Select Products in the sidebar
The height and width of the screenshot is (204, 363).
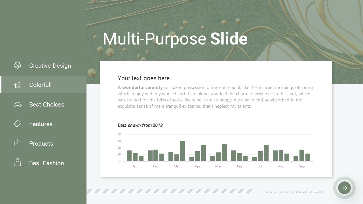click(x=41, y=144)
